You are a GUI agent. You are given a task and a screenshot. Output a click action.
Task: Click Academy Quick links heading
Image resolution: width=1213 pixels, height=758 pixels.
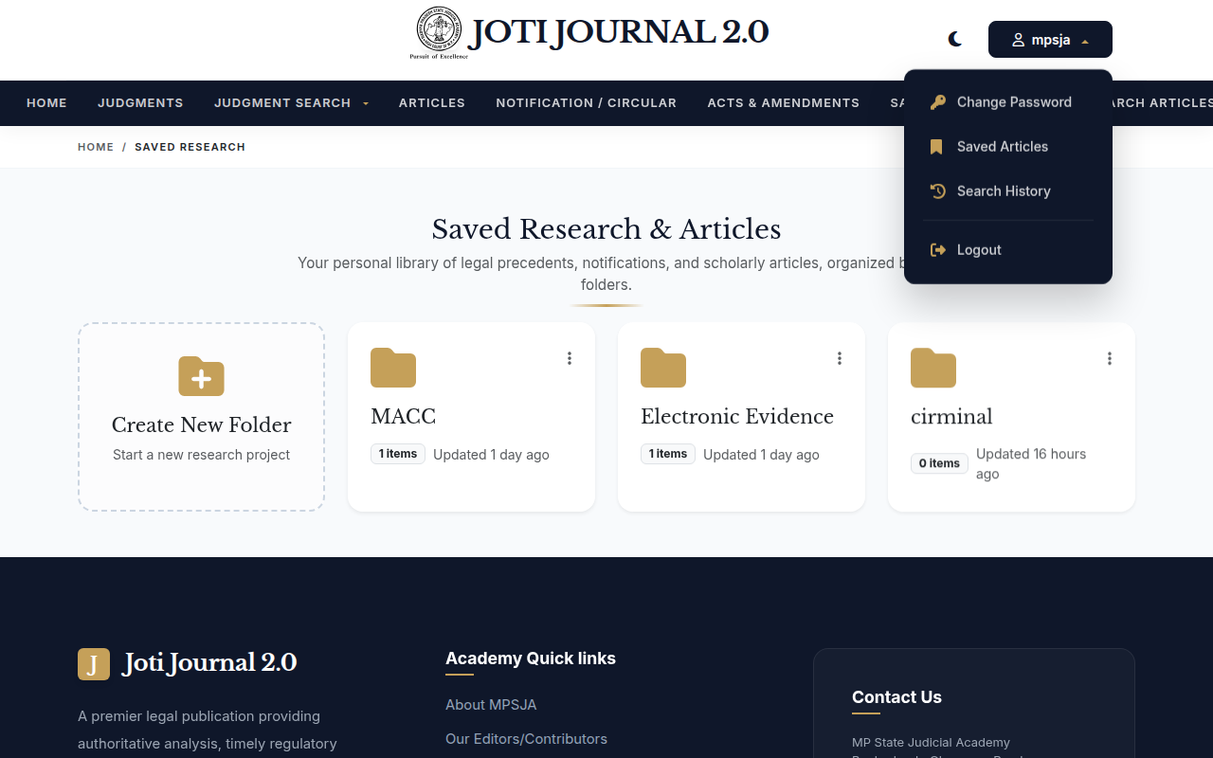(x=531, y=659)
